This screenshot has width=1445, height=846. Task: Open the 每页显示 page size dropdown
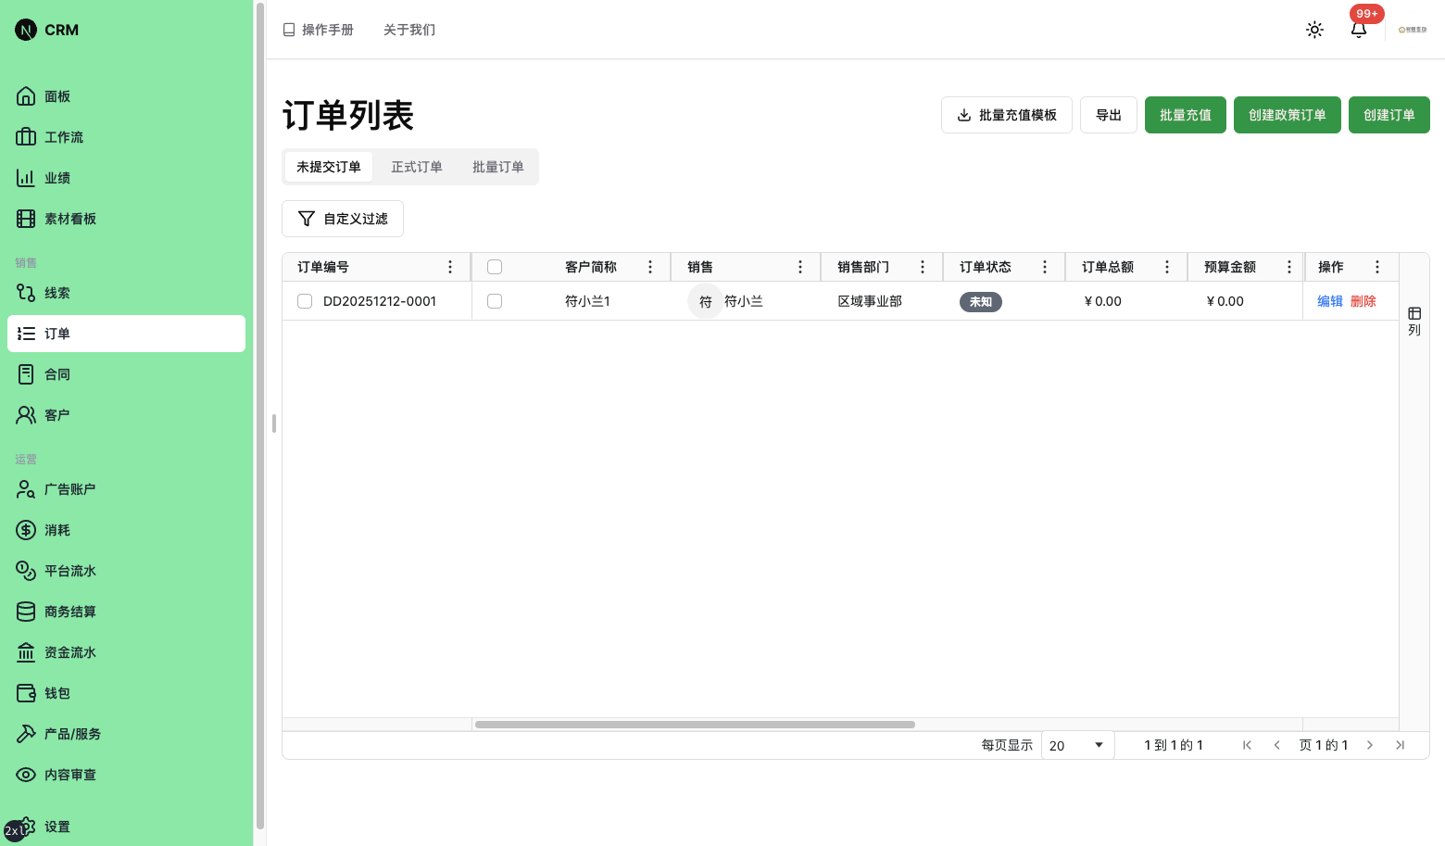(1077, 744)
